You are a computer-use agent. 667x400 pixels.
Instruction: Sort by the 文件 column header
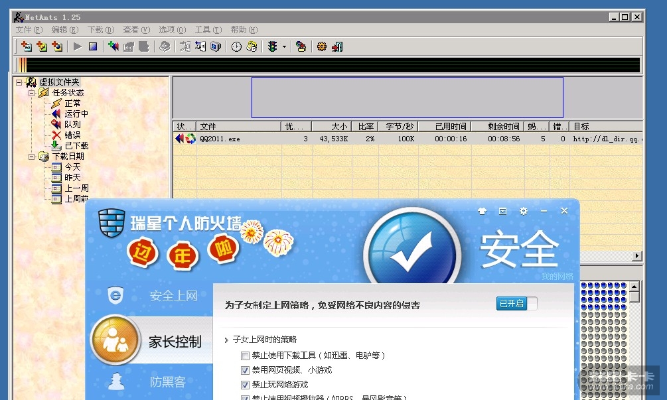[239, 126]
